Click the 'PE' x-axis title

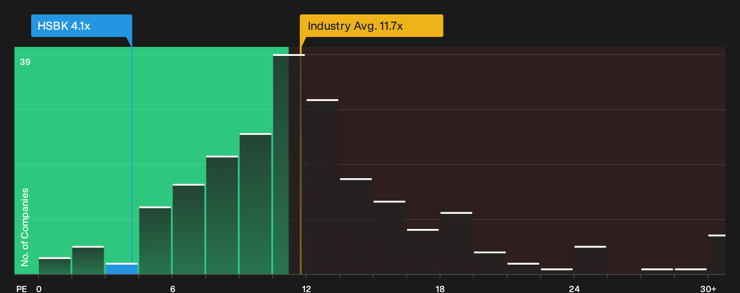(x=22, y=289)
